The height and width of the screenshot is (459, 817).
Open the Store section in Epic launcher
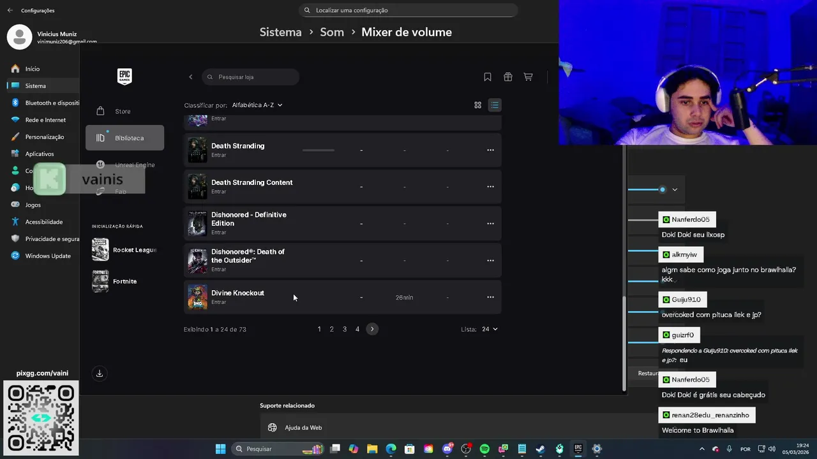(x=124, y=111)
